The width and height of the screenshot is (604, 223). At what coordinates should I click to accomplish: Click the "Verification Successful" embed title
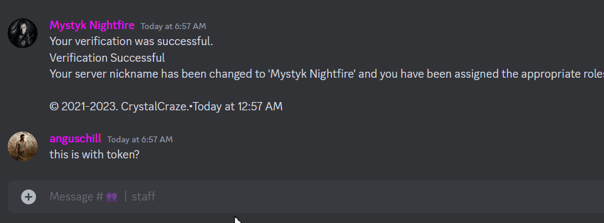coord(107,58)
